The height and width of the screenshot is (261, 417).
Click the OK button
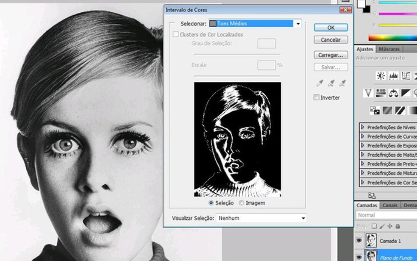click(330, 27)
